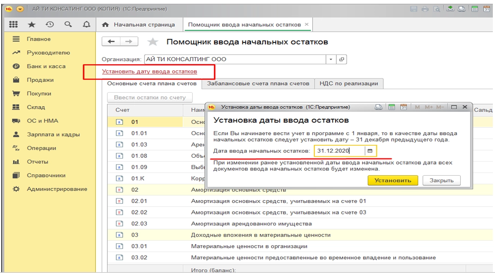Click the print preview icon in title bar
Viewport: 495px width, 273px height.
(x=437, y=9)
